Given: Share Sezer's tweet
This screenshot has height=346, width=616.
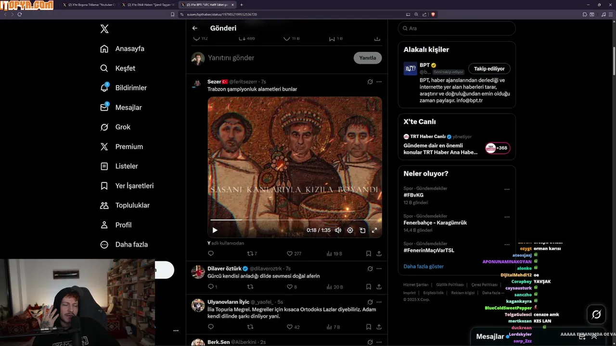Looking at the screenshot, I should [379, 253].
